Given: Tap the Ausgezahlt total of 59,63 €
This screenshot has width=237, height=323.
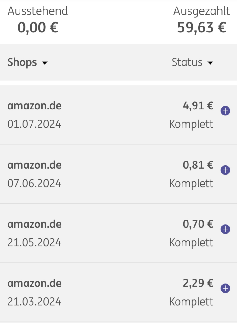Looking at the screenshot, I should [202, 28].
